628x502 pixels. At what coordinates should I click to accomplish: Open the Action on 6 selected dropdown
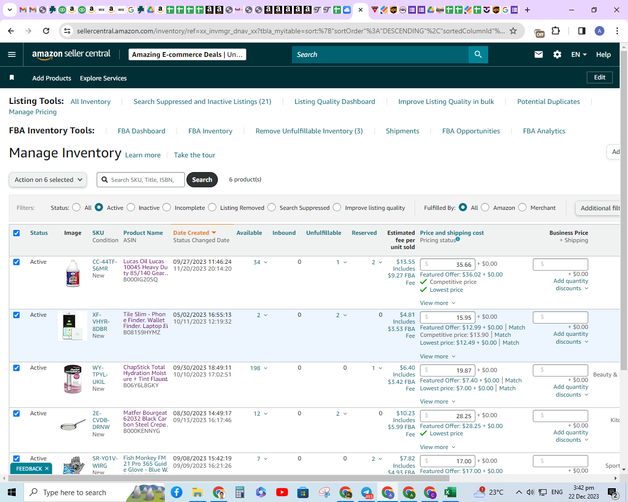coord(48,180)
